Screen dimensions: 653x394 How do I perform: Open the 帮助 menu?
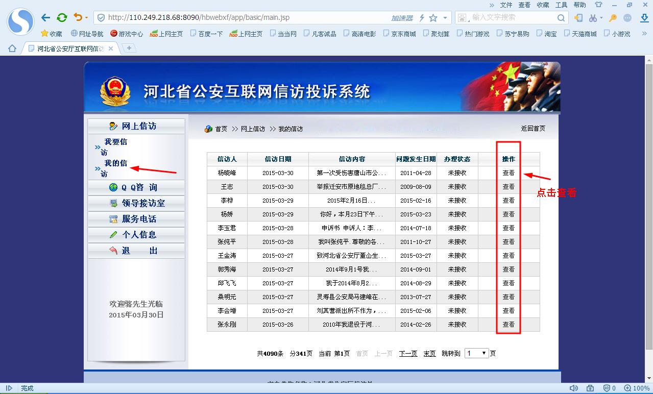coord(579,5)
